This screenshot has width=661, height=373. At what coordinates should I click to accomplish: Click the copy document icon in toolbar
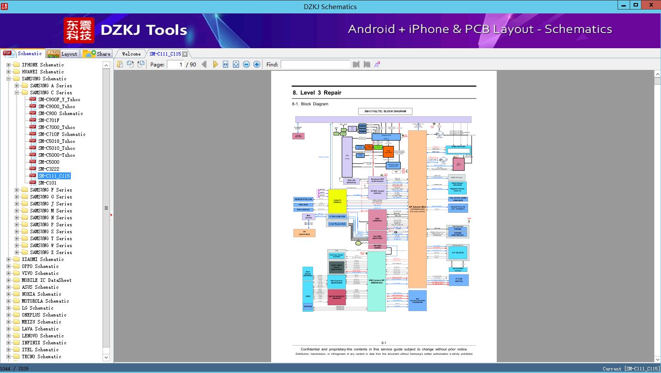coord(120,64)
